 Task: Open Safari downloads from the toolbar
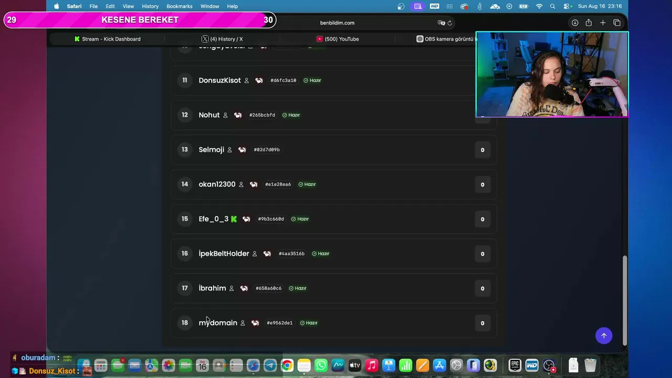575,23
